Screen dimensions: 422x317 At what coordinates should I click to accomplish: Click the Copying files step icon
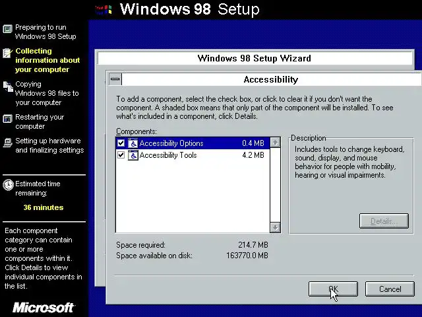(x=8, y=87)
